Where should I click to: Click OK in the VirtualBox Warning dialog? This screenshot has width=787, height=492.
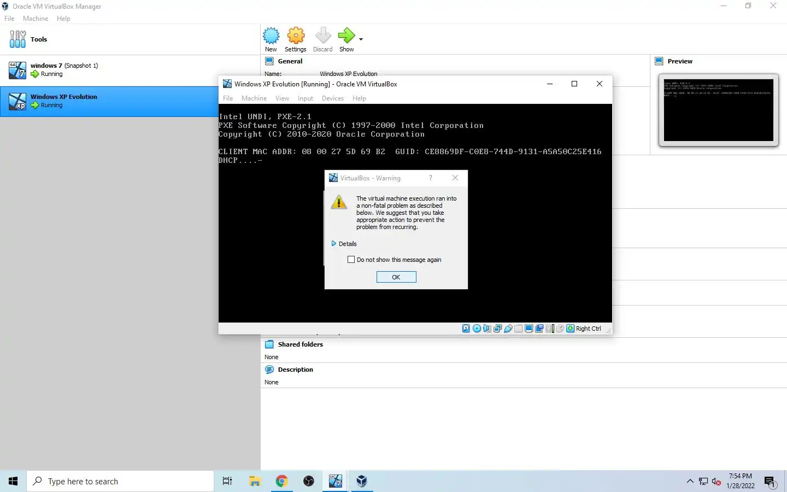396,277
